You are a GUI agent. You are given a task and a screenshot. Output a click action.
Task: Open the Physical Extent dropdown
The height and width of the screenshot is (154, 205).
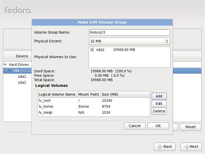pyautogui.click(x=129, y=41)
